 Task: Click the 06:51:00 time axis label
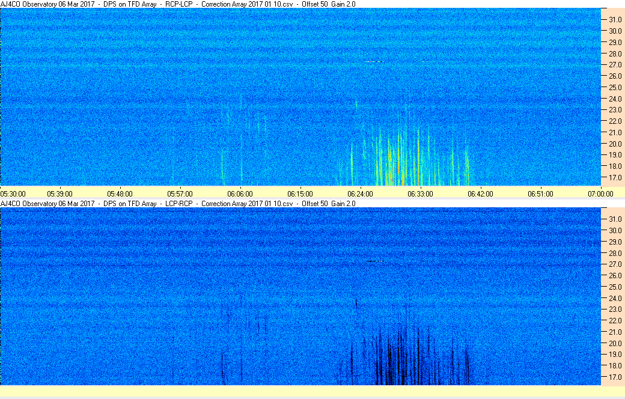(540, 193)
